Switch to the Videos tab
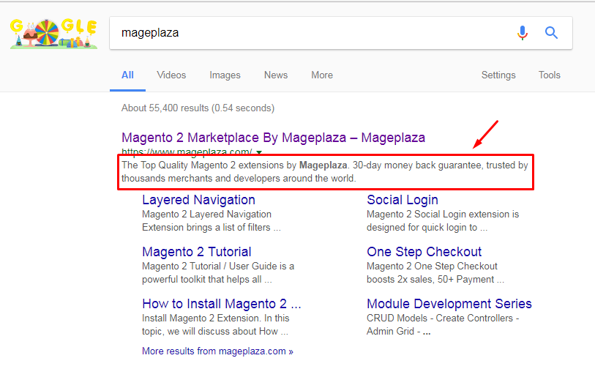This screenshot has height=369, width=595. [x=171, y=75]
